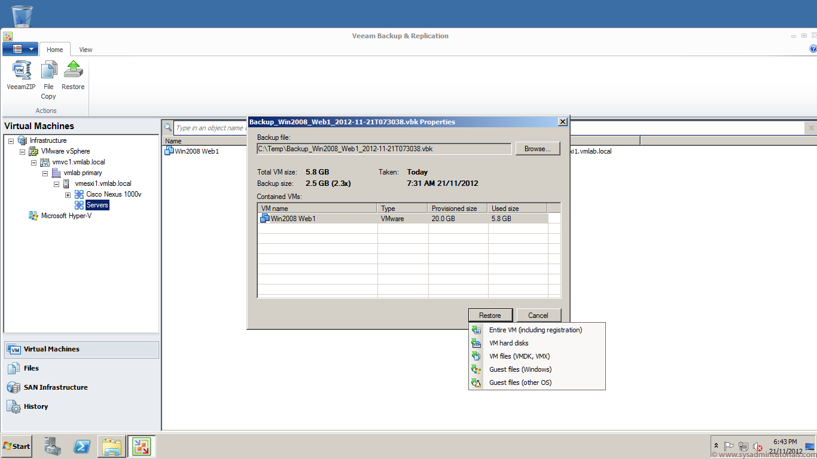This screenshot has height=459, width=817.
Task: Click the Action Center flag icon
Action: 729,446
